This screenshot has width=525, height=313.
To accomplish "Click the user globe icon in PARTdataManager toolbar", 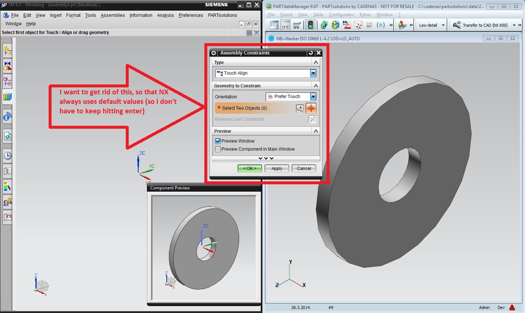I will coord(335,25).
